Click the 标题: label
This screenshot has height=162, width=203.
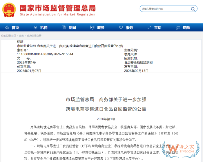click(21, 42)
